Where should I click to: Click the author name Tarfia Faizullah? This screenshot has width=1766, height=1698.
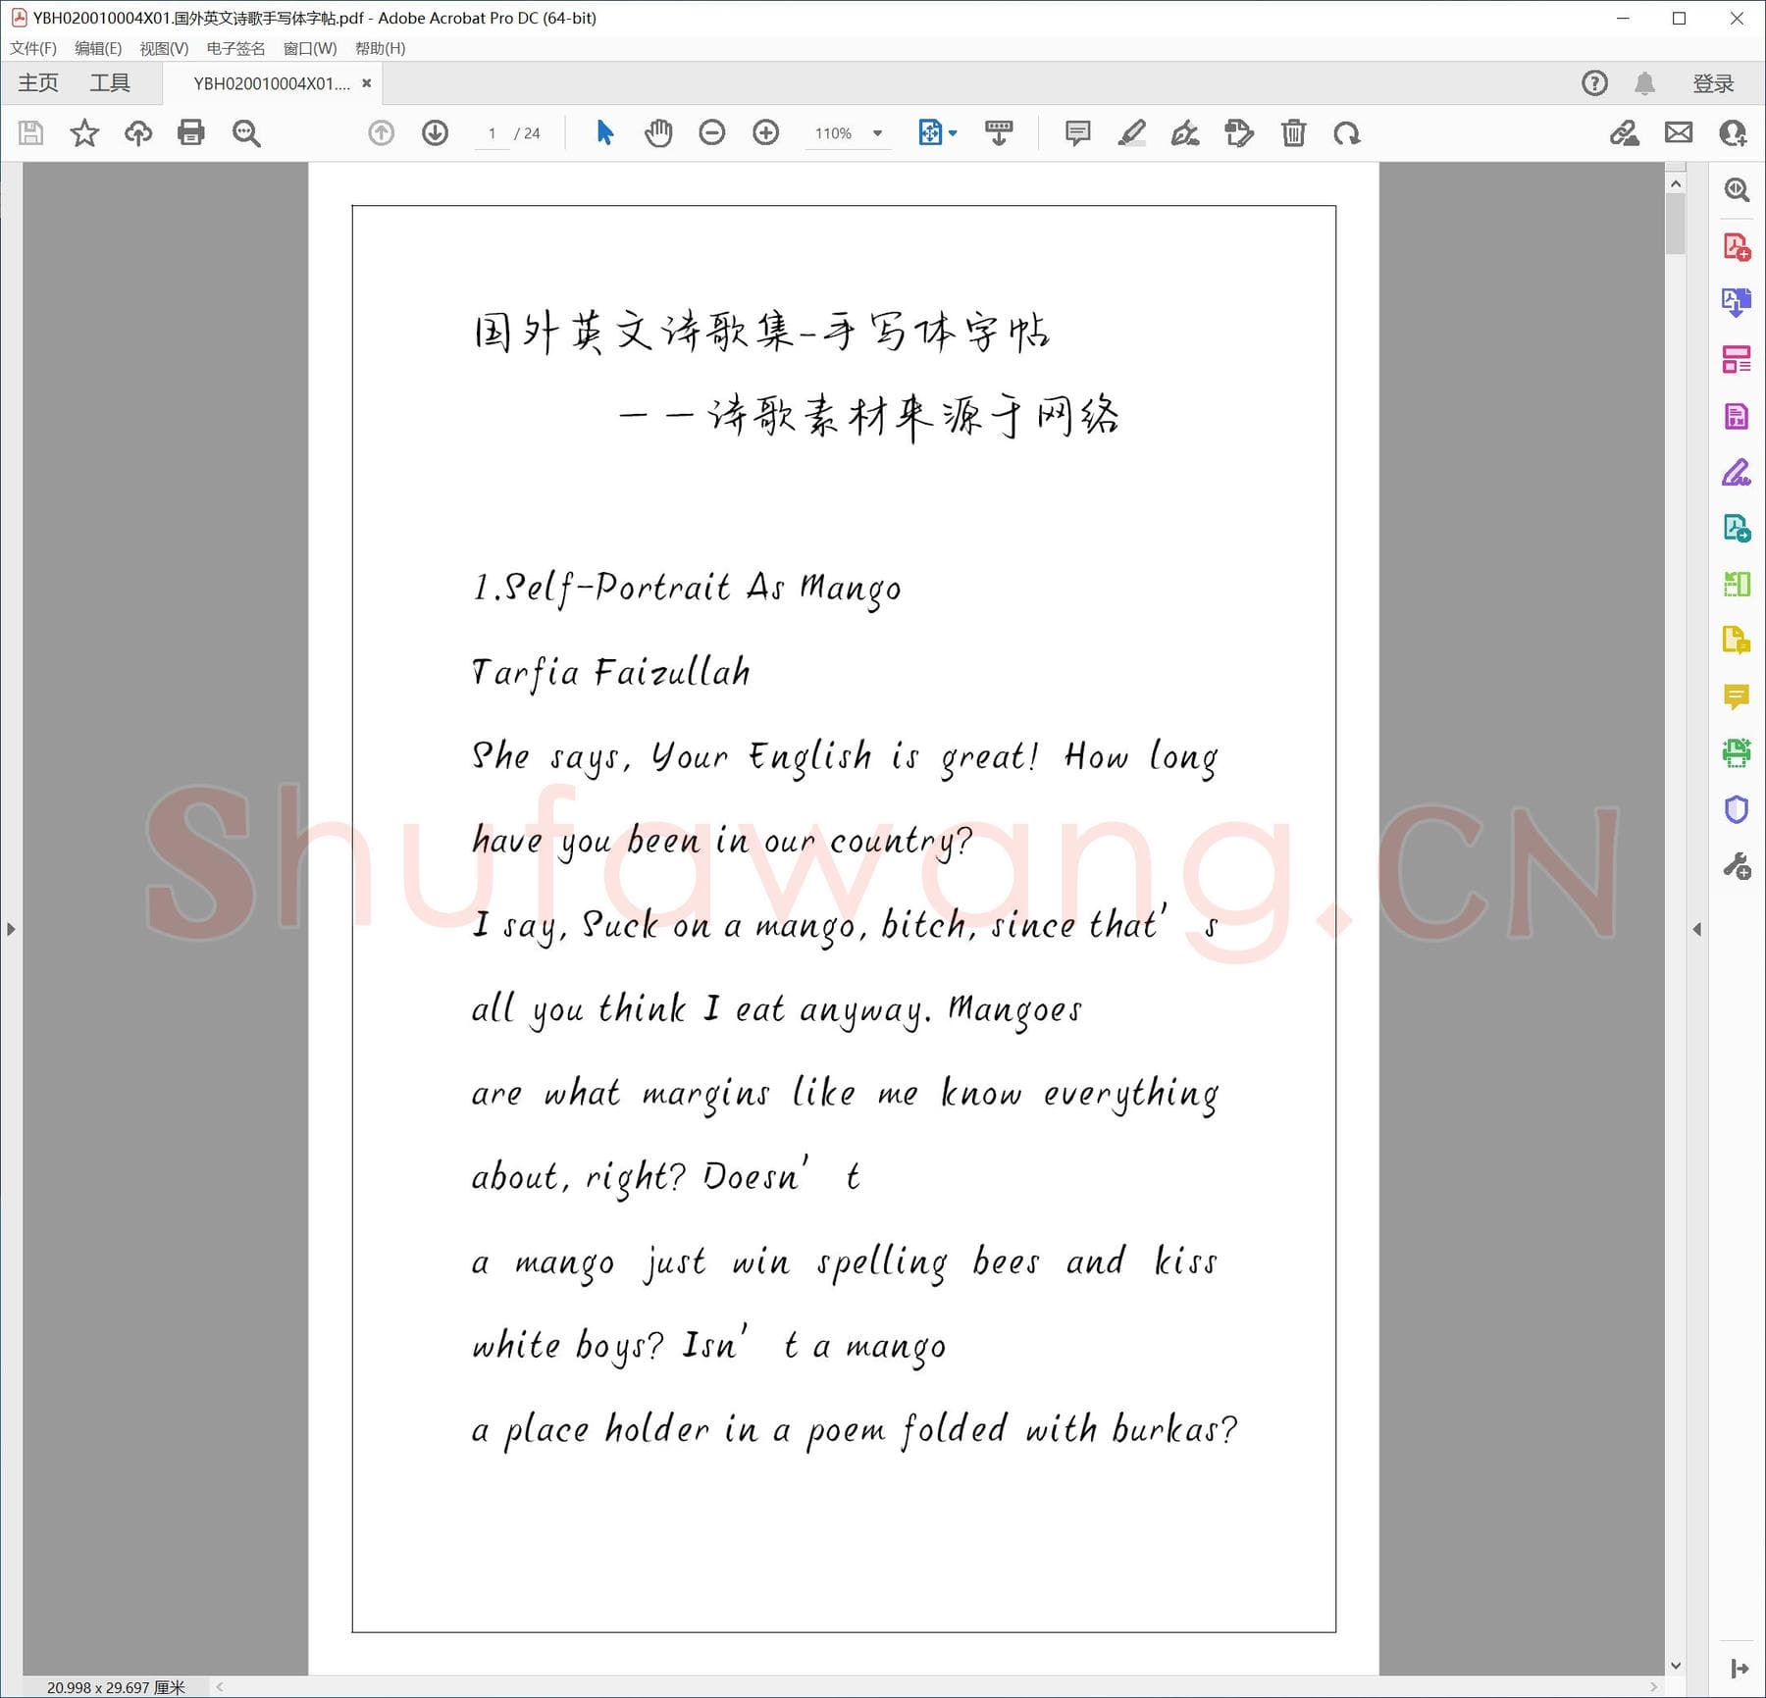tap(611, 672)
